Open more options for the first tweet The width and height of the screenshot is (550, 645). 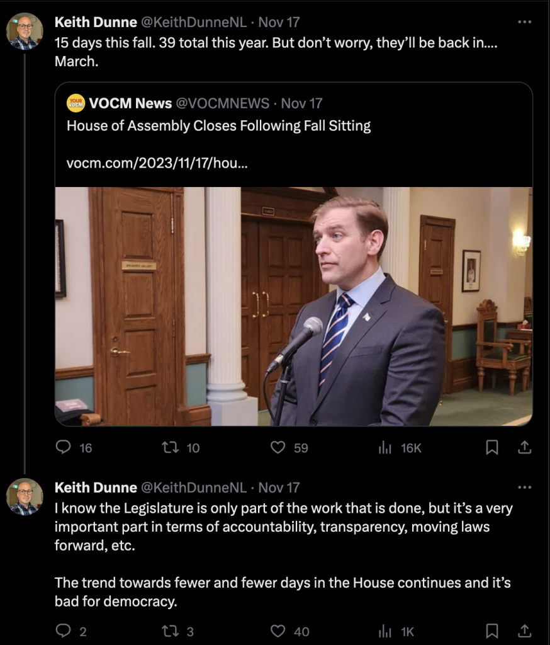(524, 21)
